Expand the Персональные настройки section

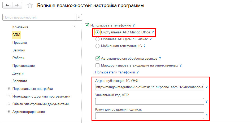(x=9, y=89)
